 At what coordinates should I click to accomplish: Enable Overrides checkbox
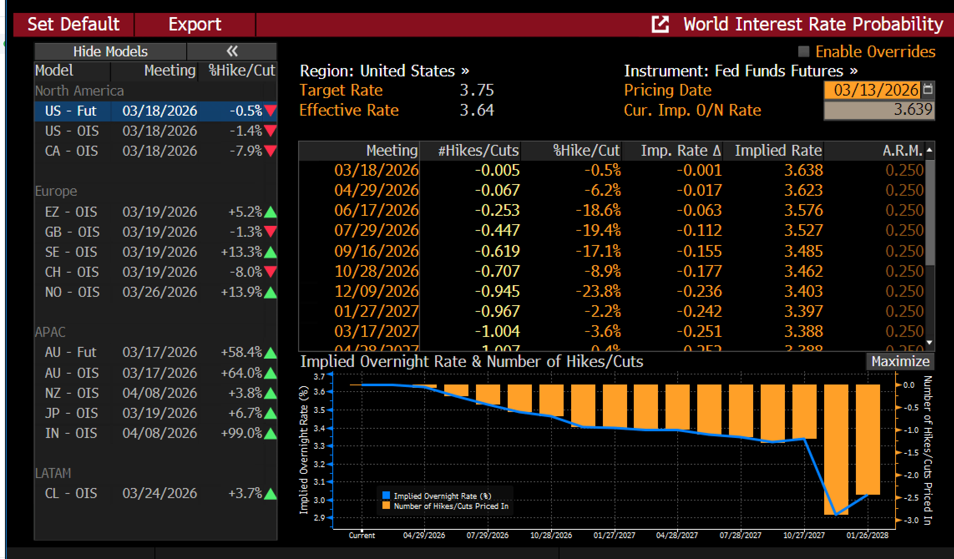tap(803, 51)
